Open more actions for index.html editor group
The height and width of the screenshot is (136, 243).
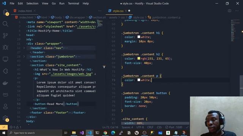pos(99,11)
